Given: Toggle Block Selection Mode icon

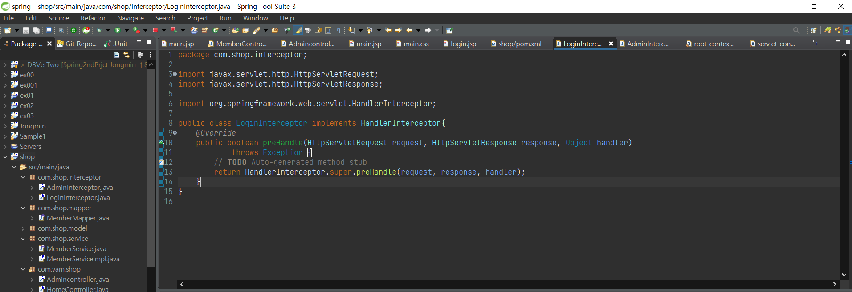Looking at the screenshot, I should [x=328, y=30].
